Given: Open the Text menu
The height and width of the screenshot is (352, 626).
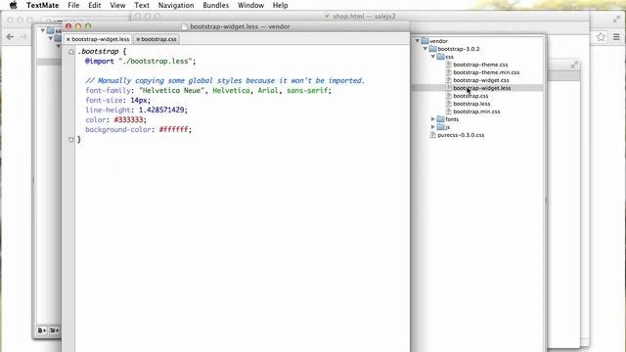Looking at the screenshot, I should pyautogui.click(x=142, y=5).
